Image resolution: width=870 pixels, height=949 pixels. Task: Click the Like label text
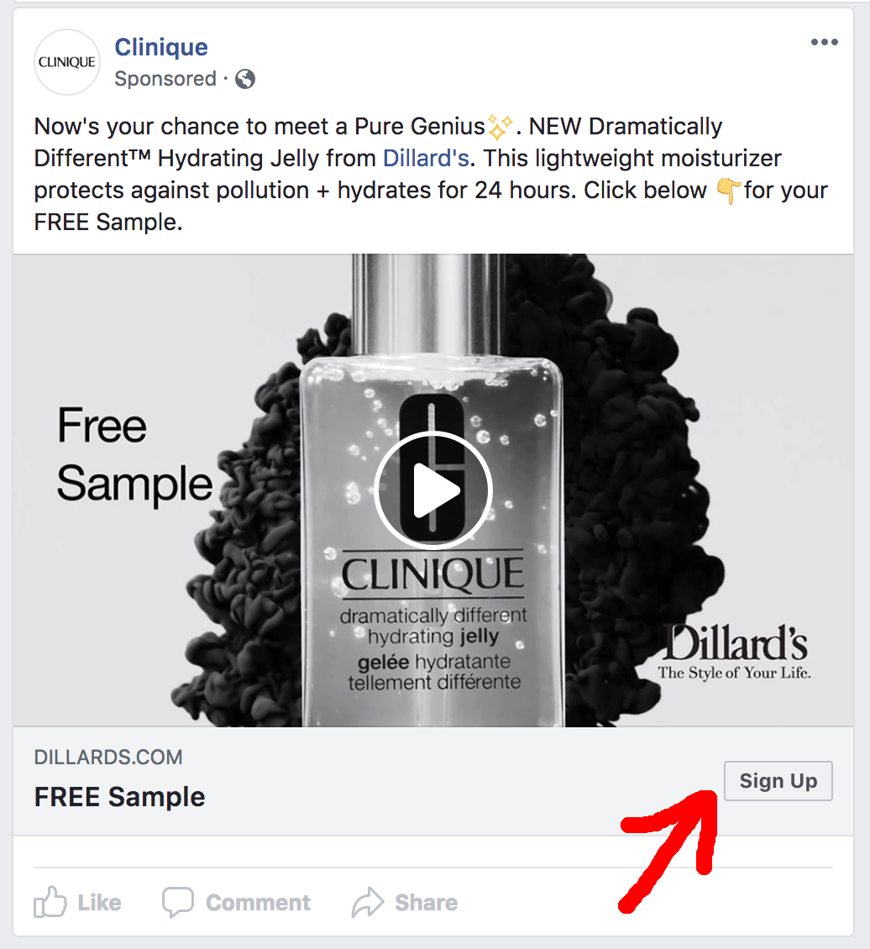click(100, 903)
